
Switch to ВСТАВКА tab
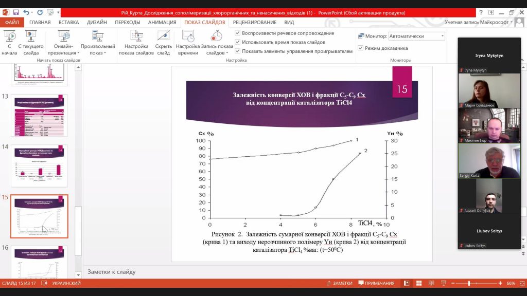pyautogui.click(x=68, y=23)
